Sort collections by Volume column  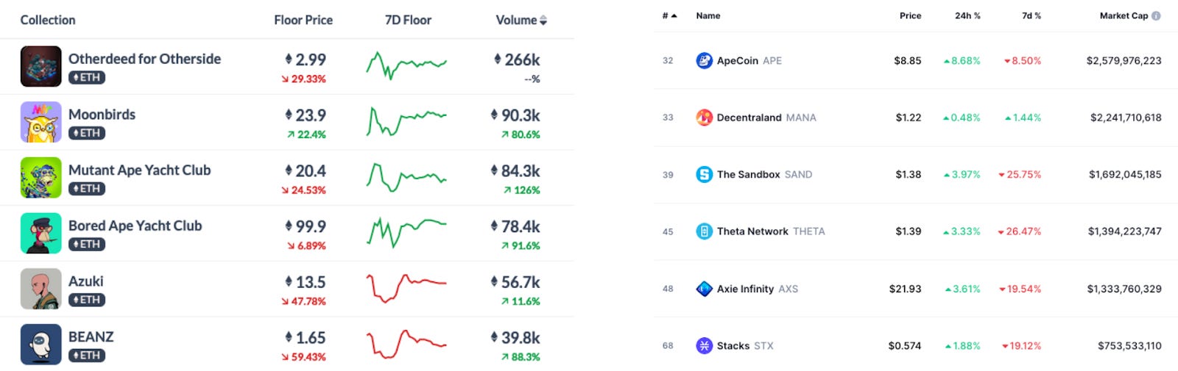(x=521, y=20)
